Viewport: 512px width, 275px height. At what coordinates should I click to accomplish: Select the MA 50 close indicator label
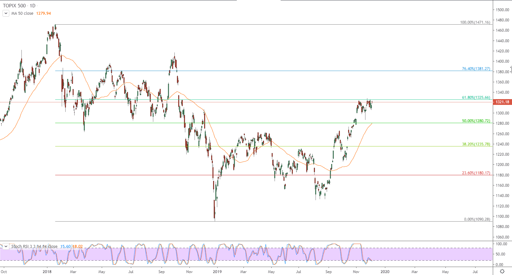(22, 13)
